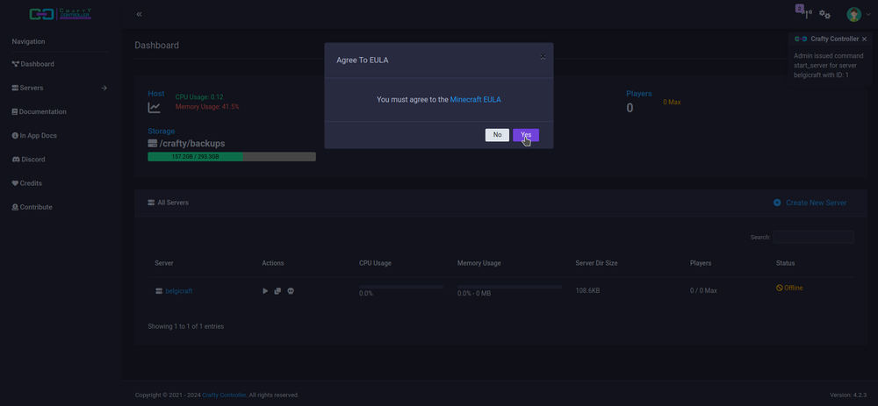Screen dimensions: 878x406
Task: Click Yes to agree to the EULA
Action: coord(526,135)
